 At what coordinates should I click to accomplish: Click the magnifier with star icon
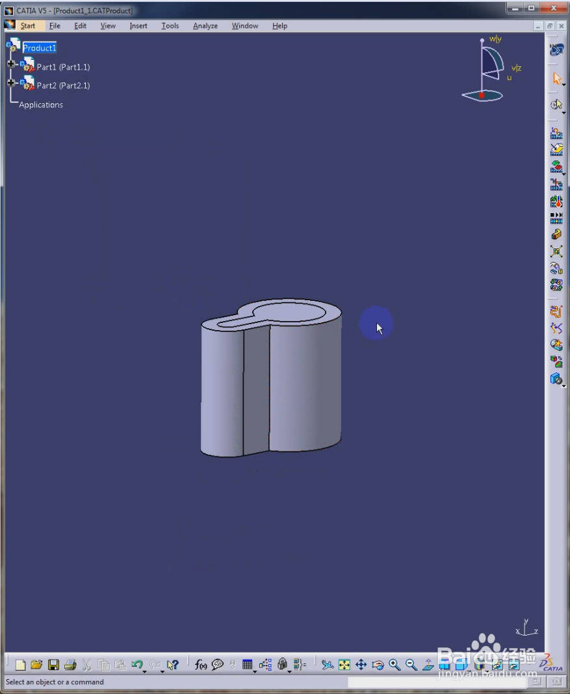(556, 345)
